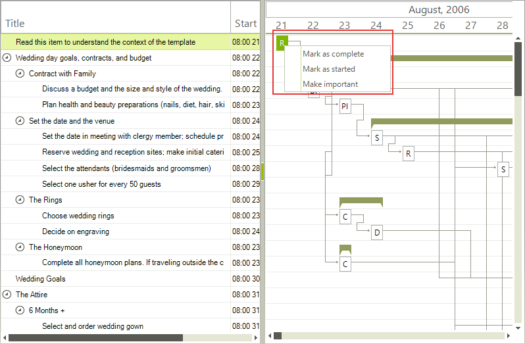Collapse The Honeymoon group
525x344 pixels.
pyautogui.click(x=20, y=247)
